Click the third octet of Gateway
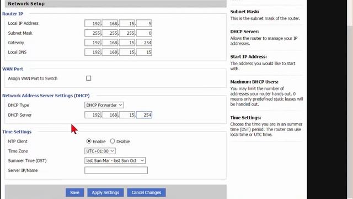Viewport: 353px width, 199px height. coord(127,43)
